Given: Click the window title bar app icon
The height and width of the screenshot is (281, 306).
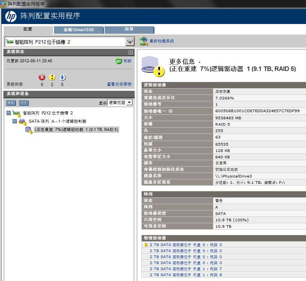Looking at the screenshot, I should coord(3,4).
